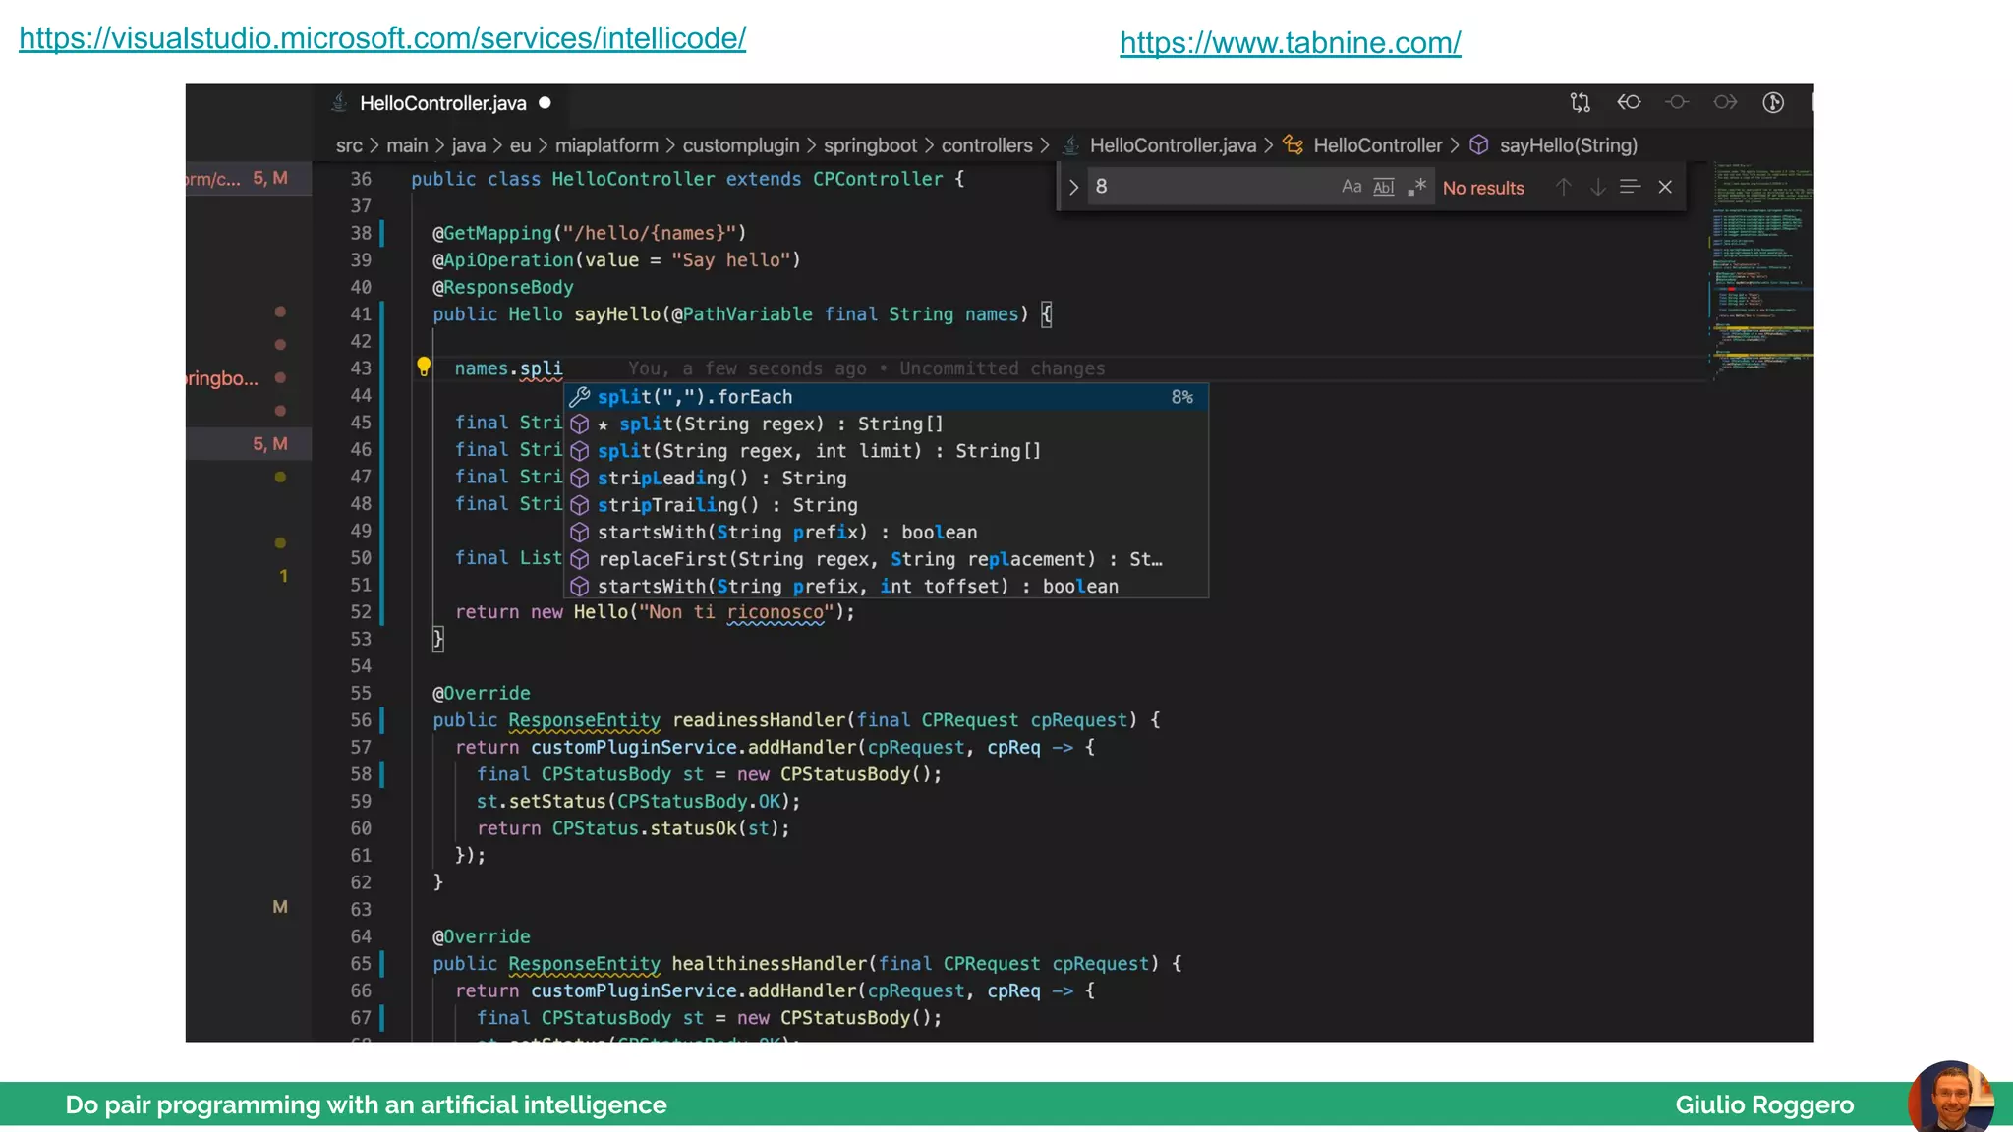
Task: Click the highlighted sidebar row marked 5, M
Action: click(x=249, y=444)
